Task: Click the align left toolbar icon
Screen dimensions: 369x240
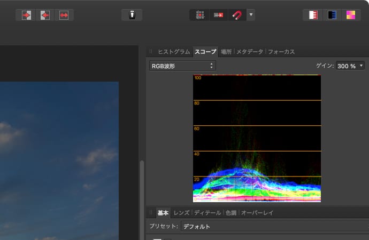Action: pos(26,15)
